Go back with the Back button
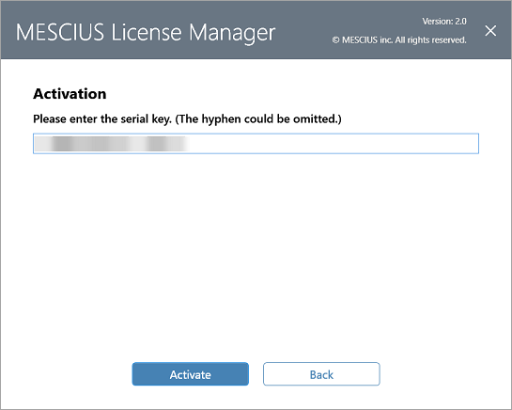 [x=321, y=374]
